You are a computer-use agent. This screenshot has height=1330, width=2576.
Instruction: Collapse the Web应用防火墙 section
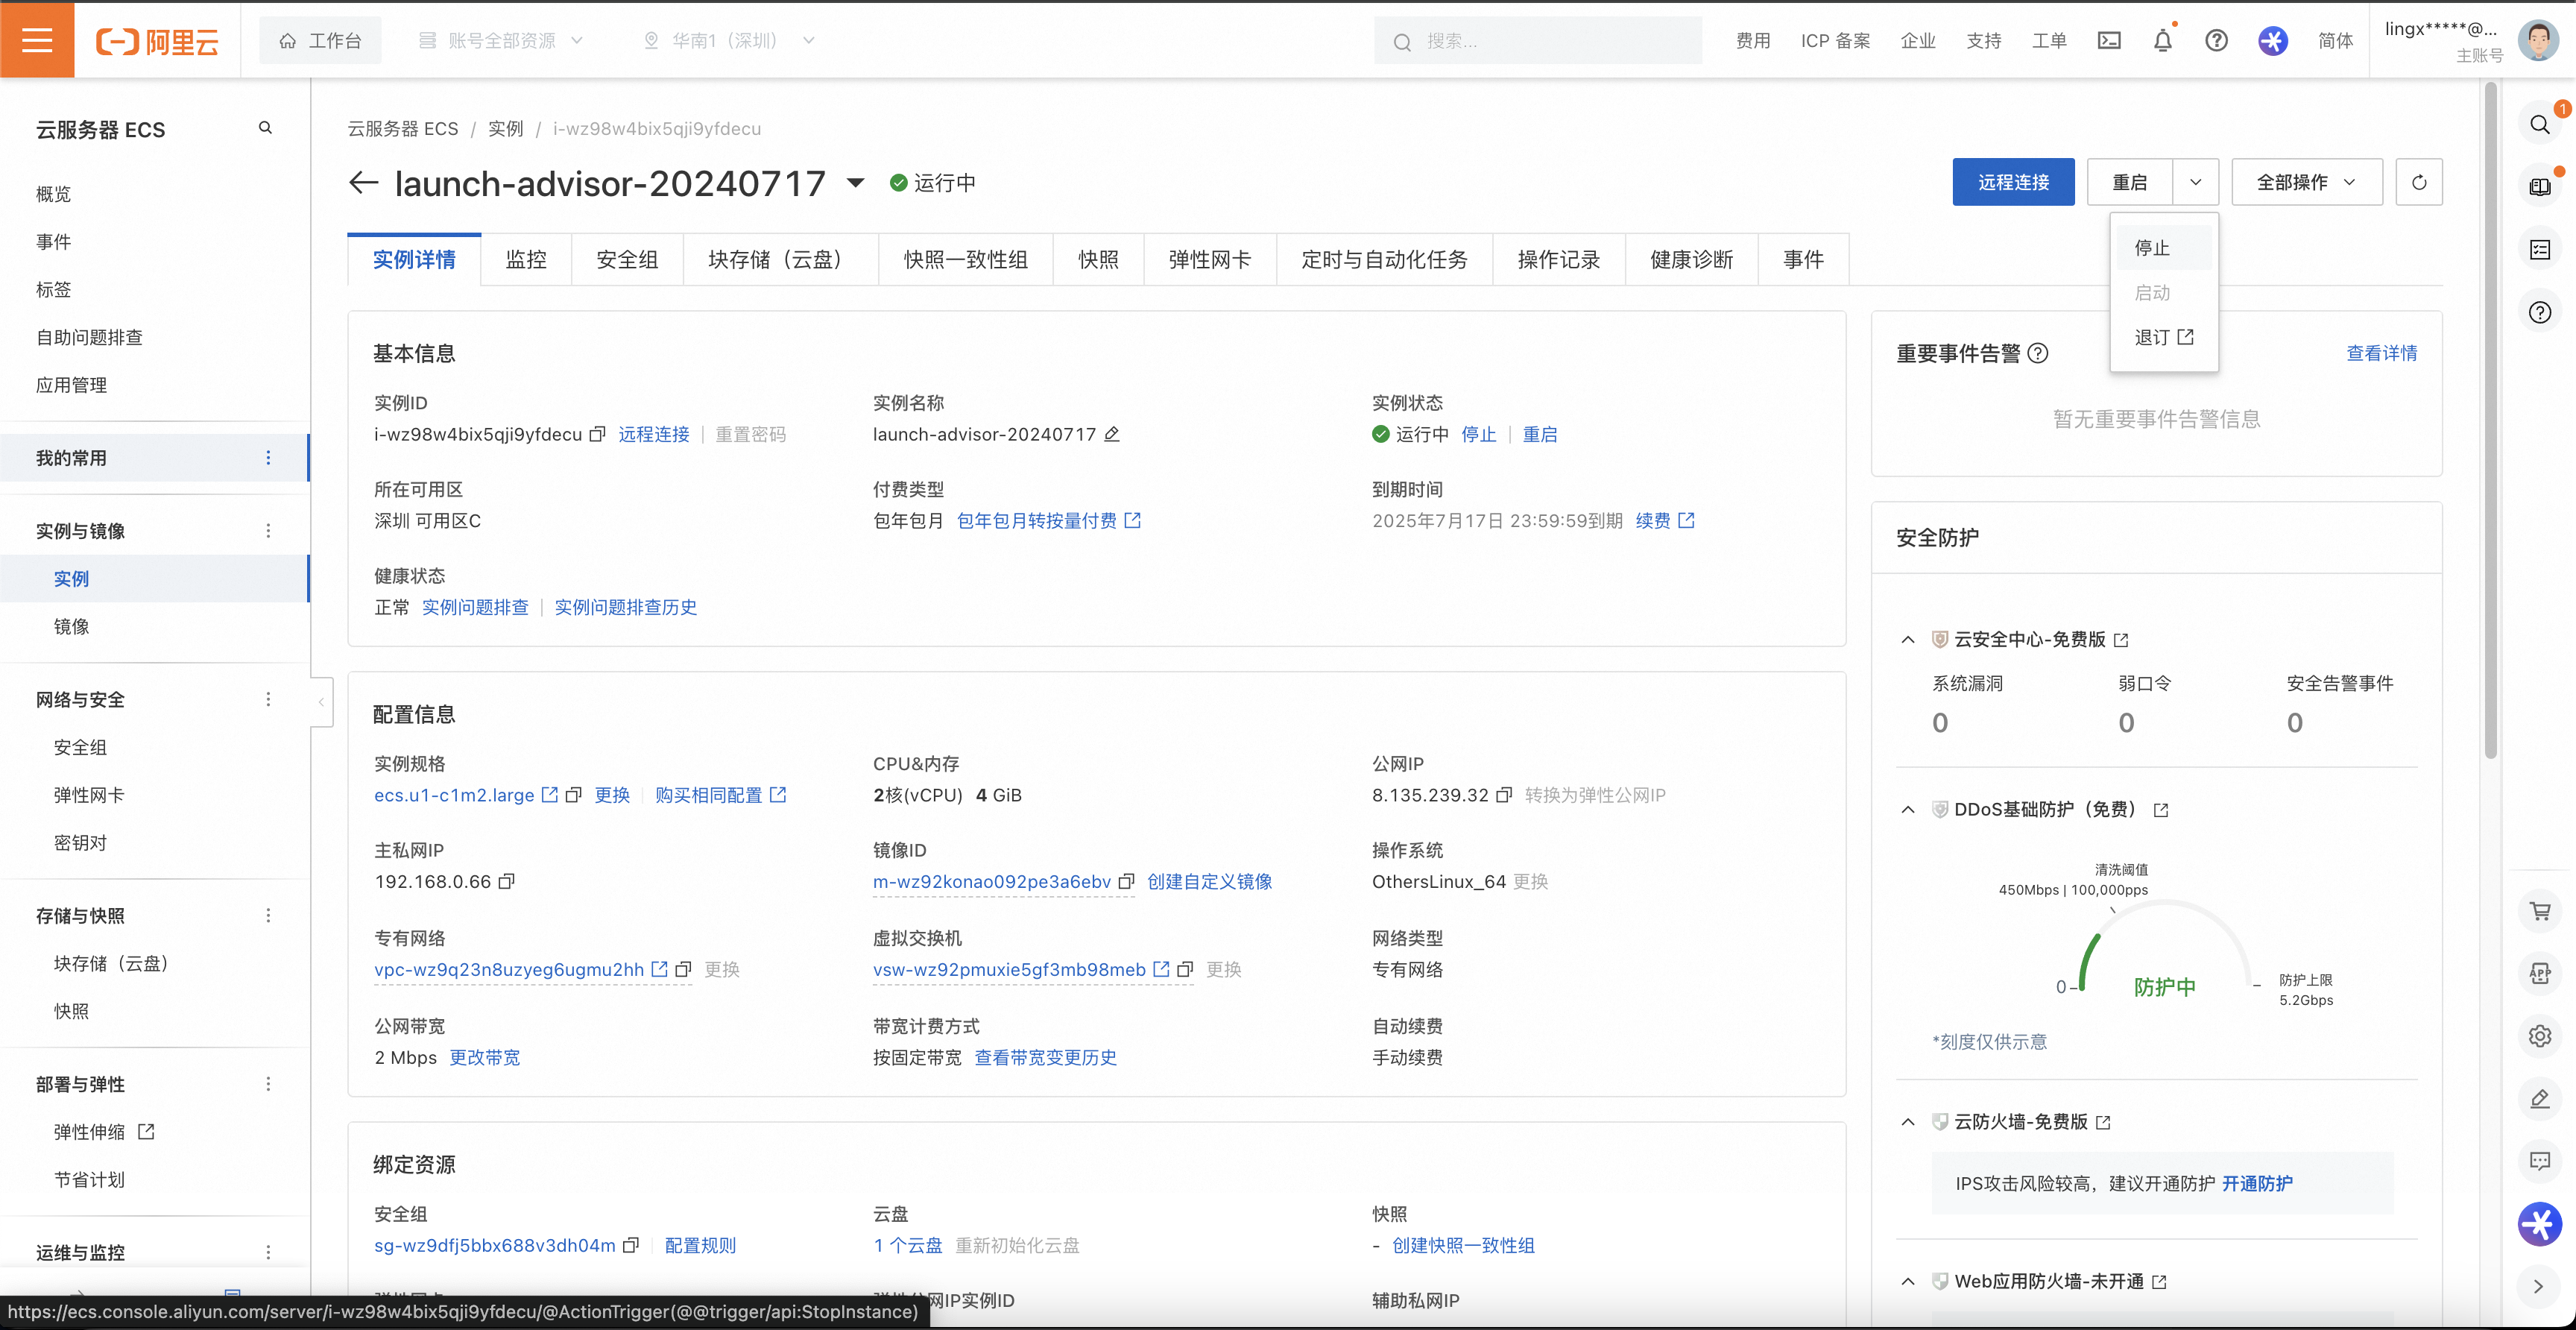coord(1907,1281)
